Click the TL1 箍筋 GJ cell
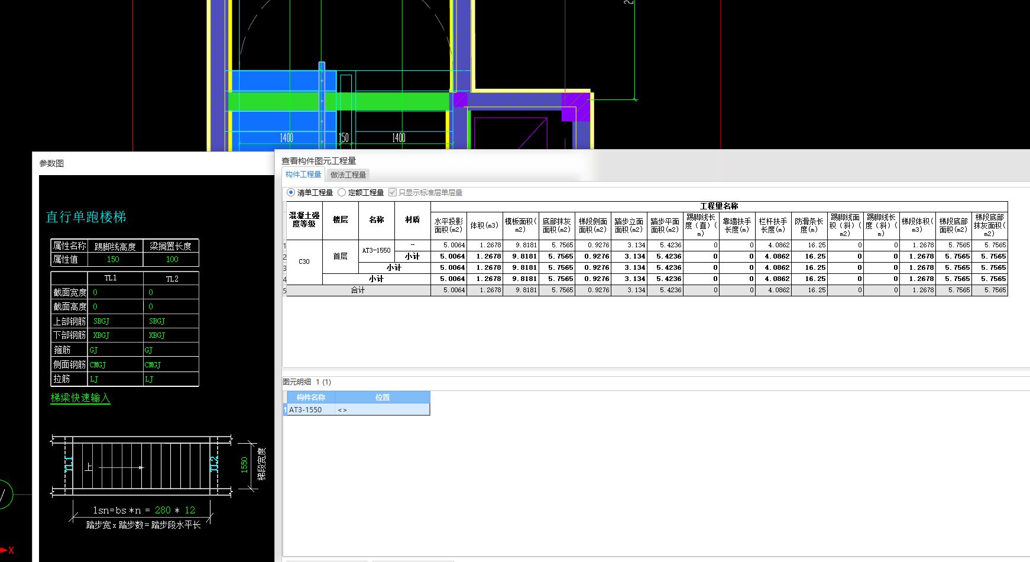The image size is (1030, 562). [x=115, y=350]
